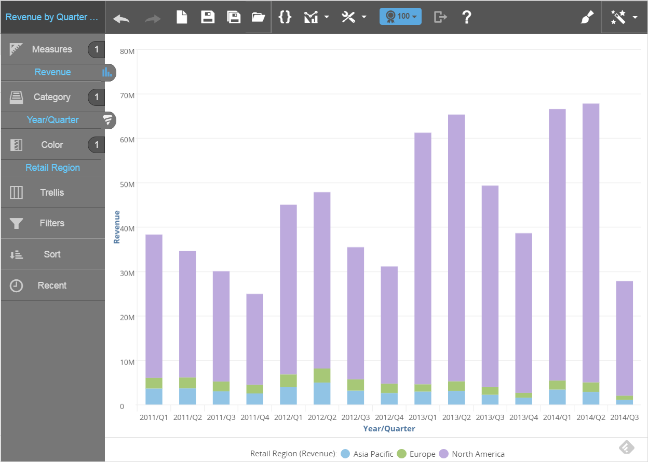Open the Filters panel section
This screenshot has height=462, width=648.
tap(52, 223)
